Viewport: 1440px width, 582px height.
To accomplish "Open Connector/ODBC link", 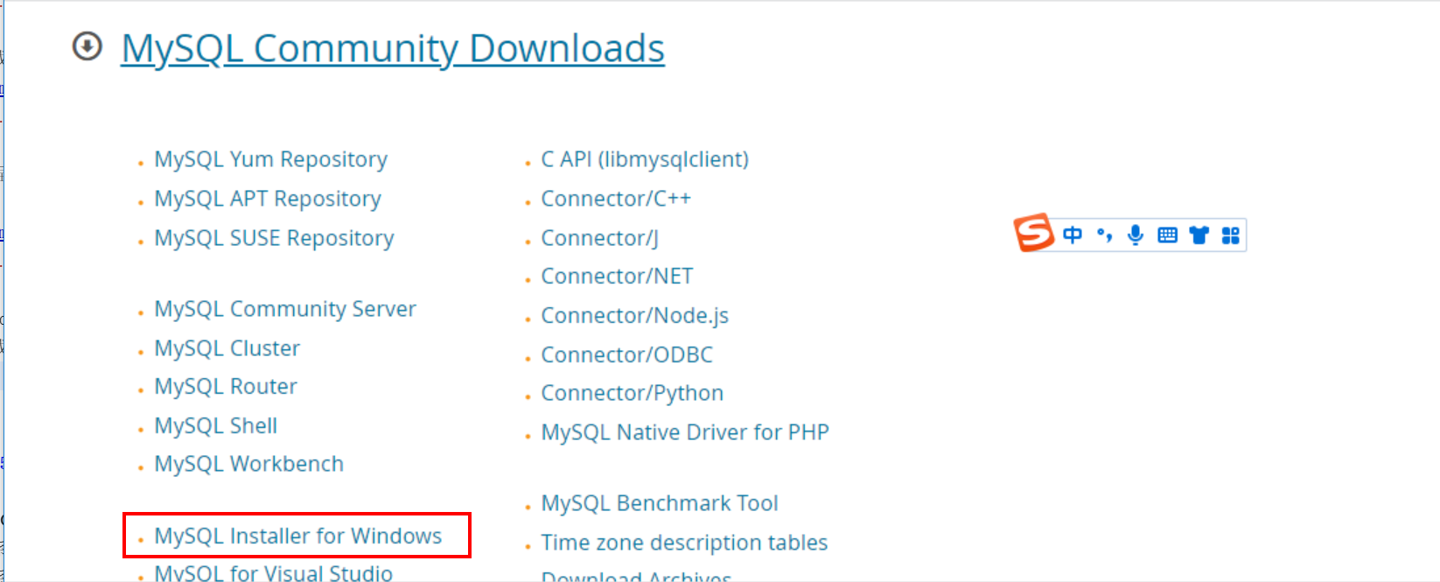I will coord(627,354).
